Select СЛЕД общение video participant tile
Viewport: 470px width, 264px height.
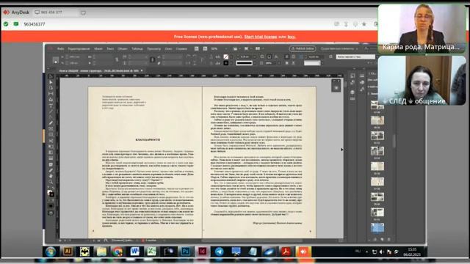[422, 80]
